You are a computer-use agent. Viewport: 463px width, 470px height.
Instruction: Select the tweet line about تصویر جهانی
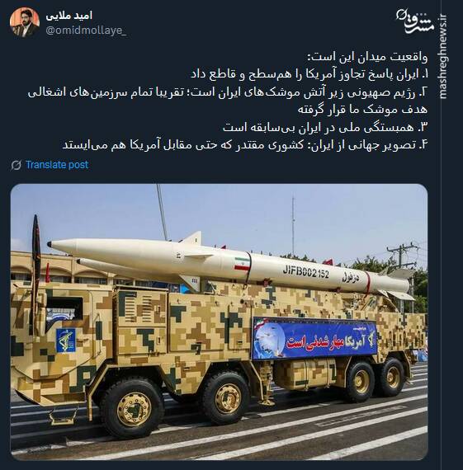coord(245,145)
